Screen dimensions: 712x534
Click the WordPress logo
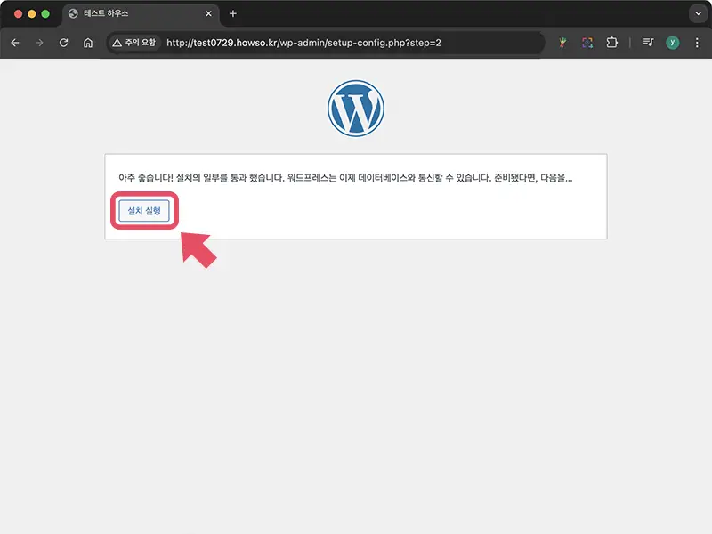[x=356, y=109]
